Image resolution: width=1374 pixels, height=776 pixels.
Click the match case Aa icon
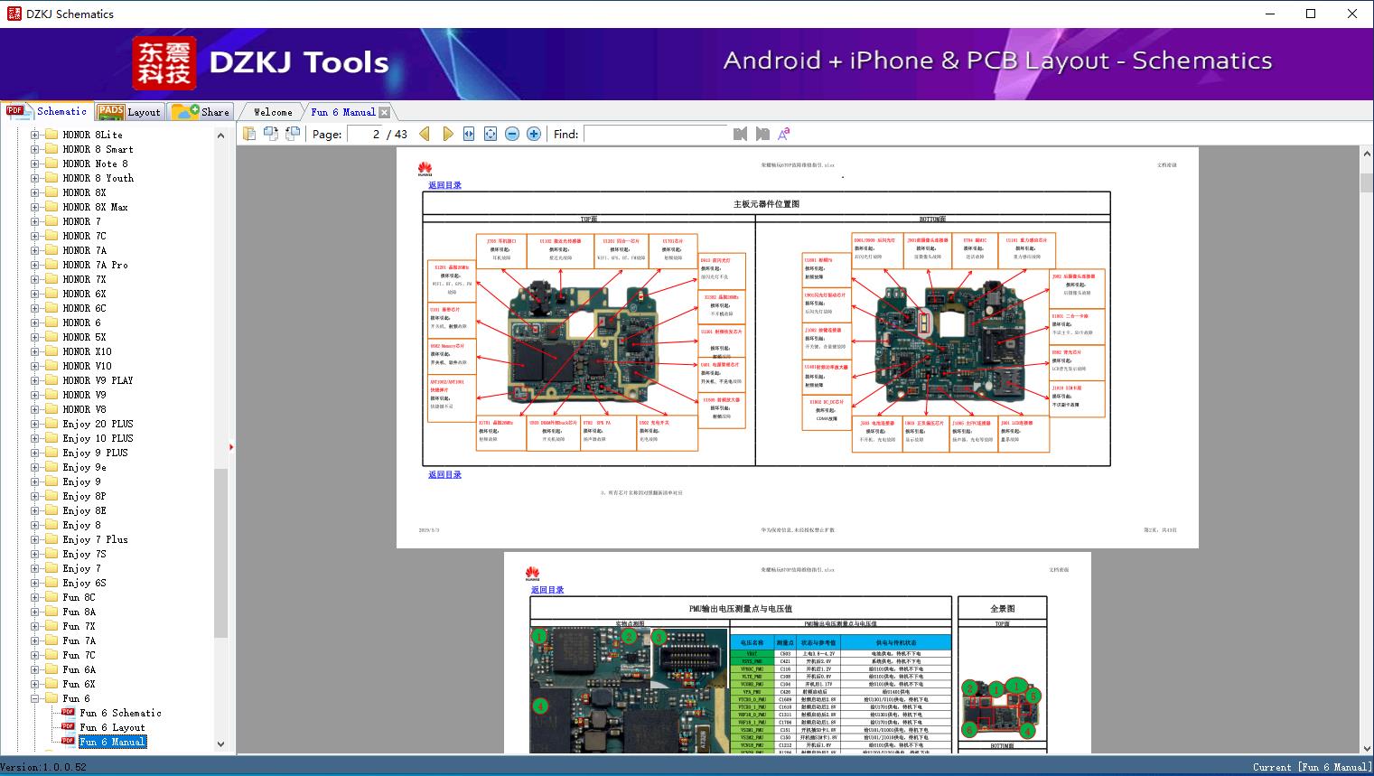[x=784, y=134]
